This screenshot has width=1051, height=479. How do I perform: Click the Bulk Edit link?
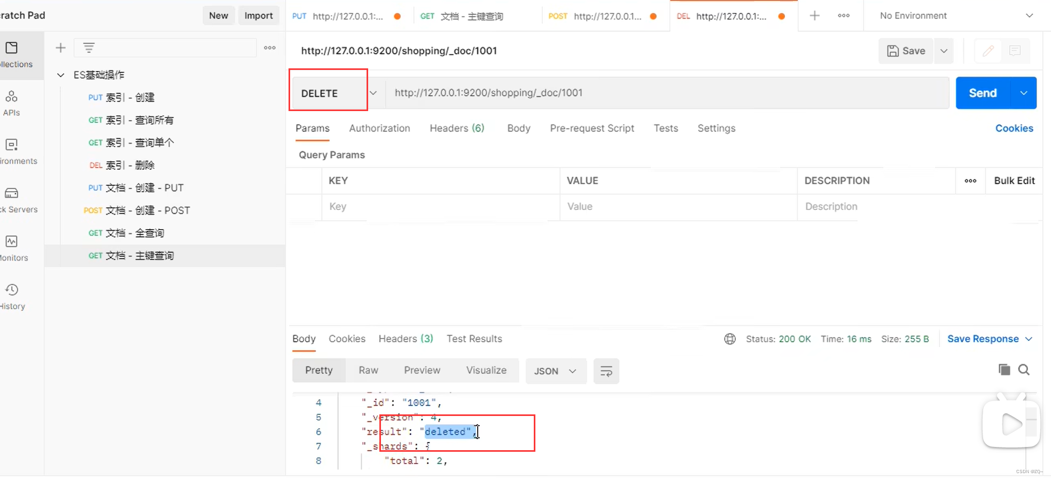pyautogui.click(x=1014, y=181)
